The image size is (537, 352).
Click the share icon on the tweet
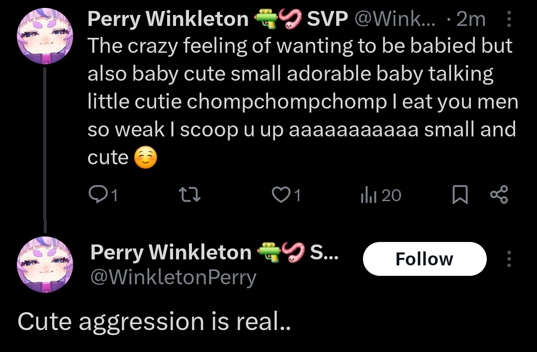499,195
